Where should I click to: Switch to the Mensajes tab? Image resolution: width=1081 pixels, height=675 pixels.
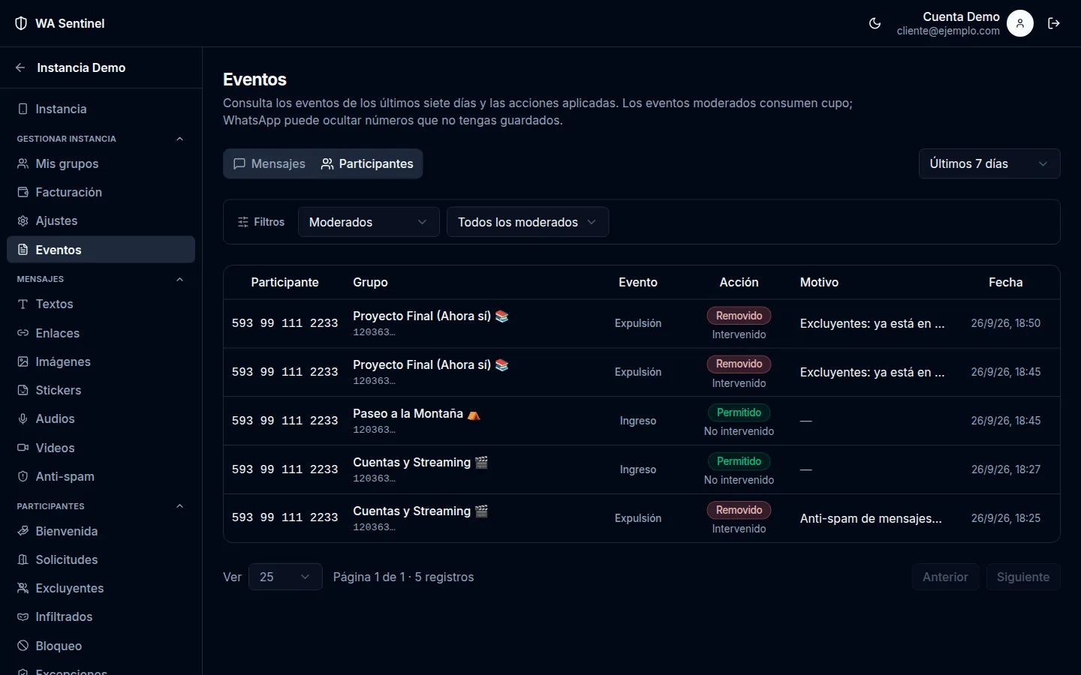(x=269, y=163)
